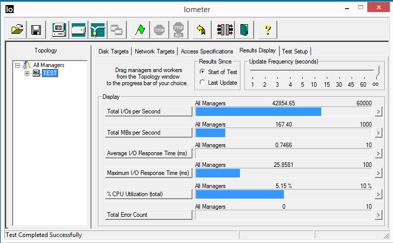Select All Managers in the Topology tree

(x=48, y=65)
